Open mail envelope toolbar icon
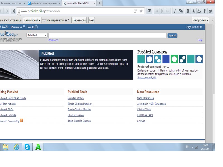 pos(149,11)
